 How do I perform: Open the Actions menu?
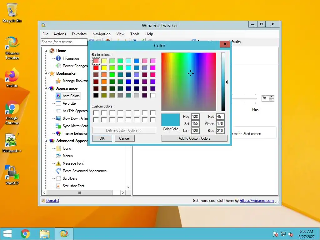click(60, 34)
